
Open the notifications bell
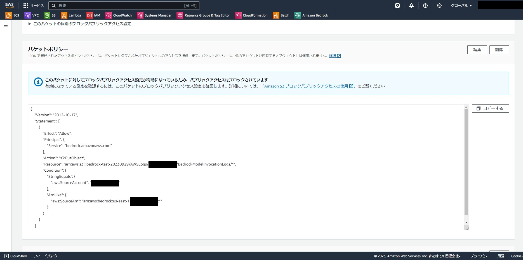(411, 6)
